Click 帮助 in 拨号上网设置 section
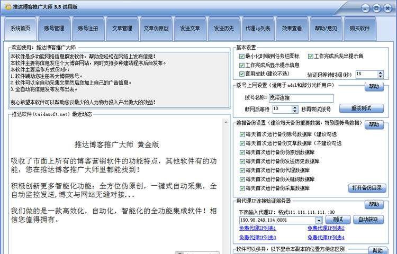This screenshot has width=397, height=254. pos(374,87)
